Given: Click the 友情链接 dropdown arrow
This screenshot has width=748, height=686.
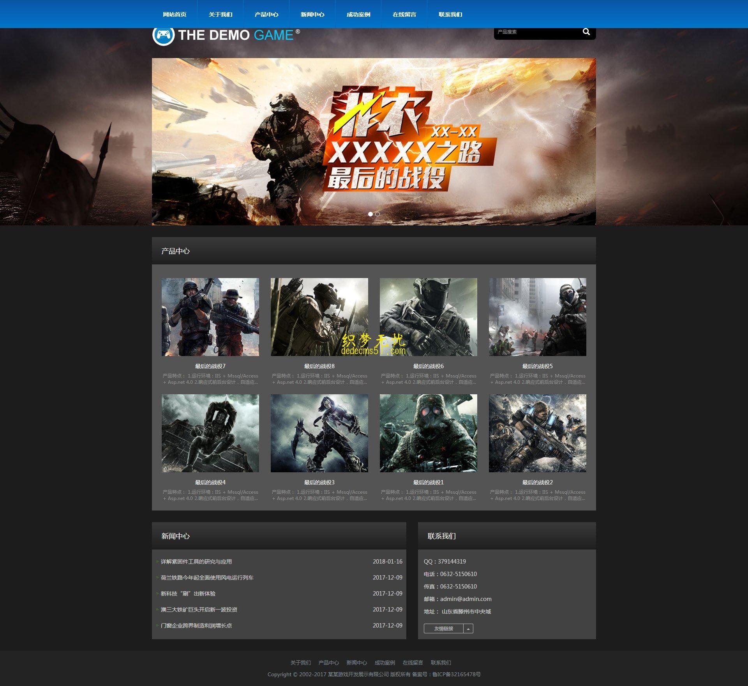Looking at the screenshot, I should tap(468, 629).
